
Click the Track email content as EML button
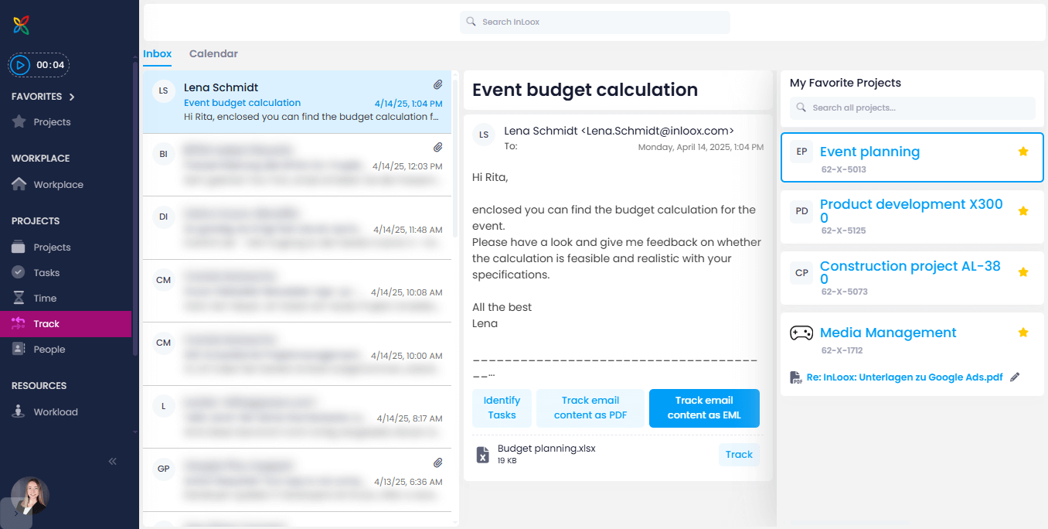[x=704, y=408]
